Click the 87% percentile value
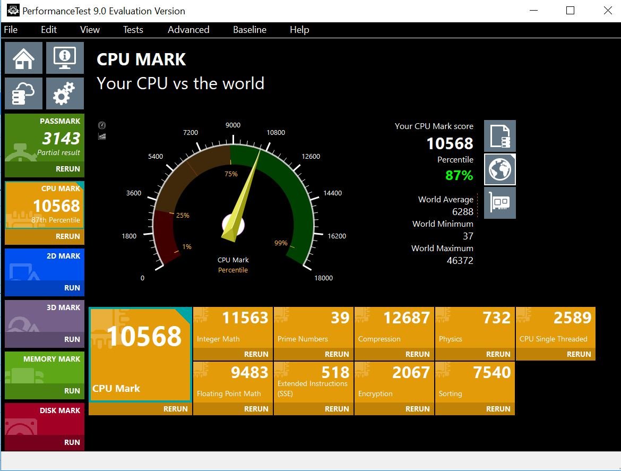621x471 pixels. 460,175
